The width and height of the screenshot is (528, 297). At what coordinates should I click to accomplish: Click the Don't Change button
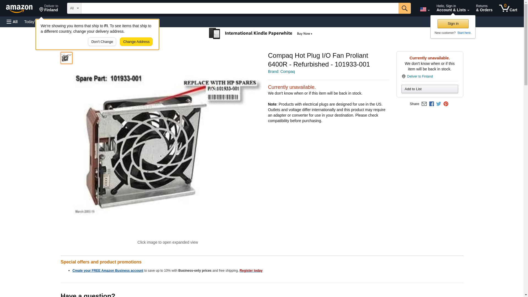coord(102,42)
